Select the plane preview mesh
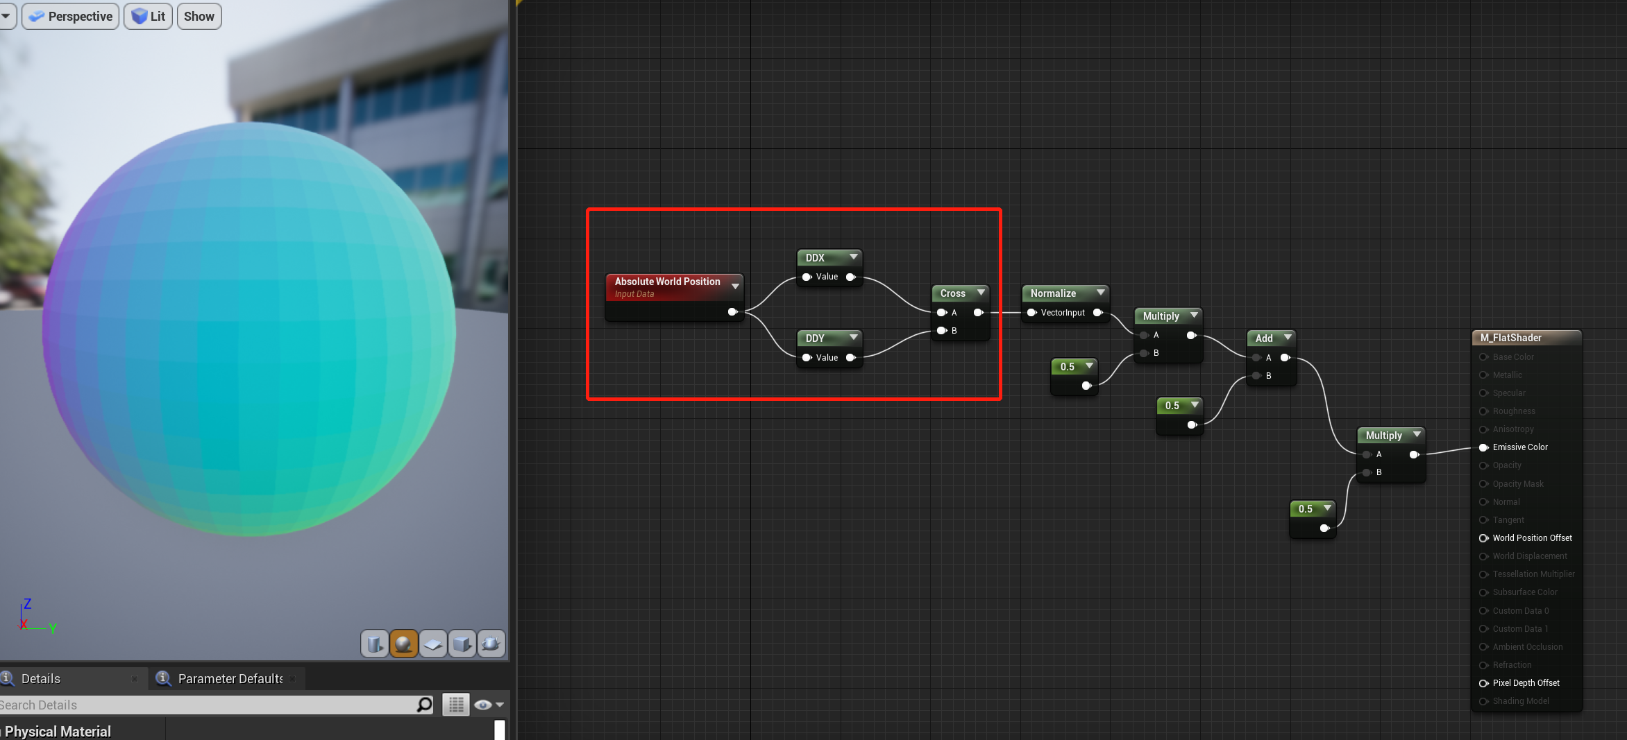 (432, 644)
